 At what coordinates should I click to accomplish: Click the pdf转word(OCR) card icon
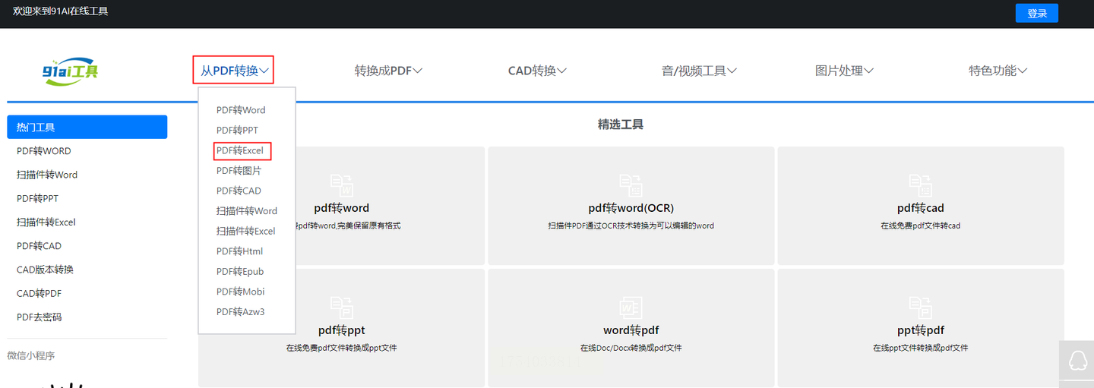point(631,185)
